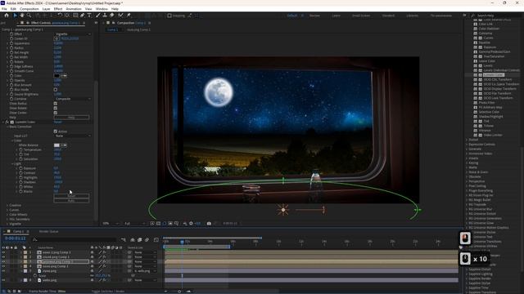Open the Composition menu

[x=29, y=9]
